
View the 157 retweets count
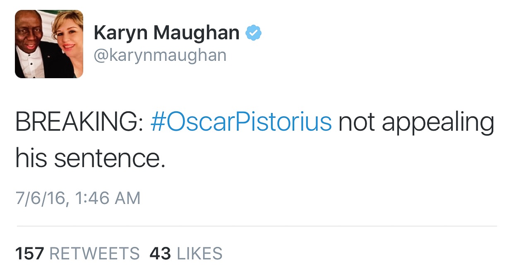[29, 253]
